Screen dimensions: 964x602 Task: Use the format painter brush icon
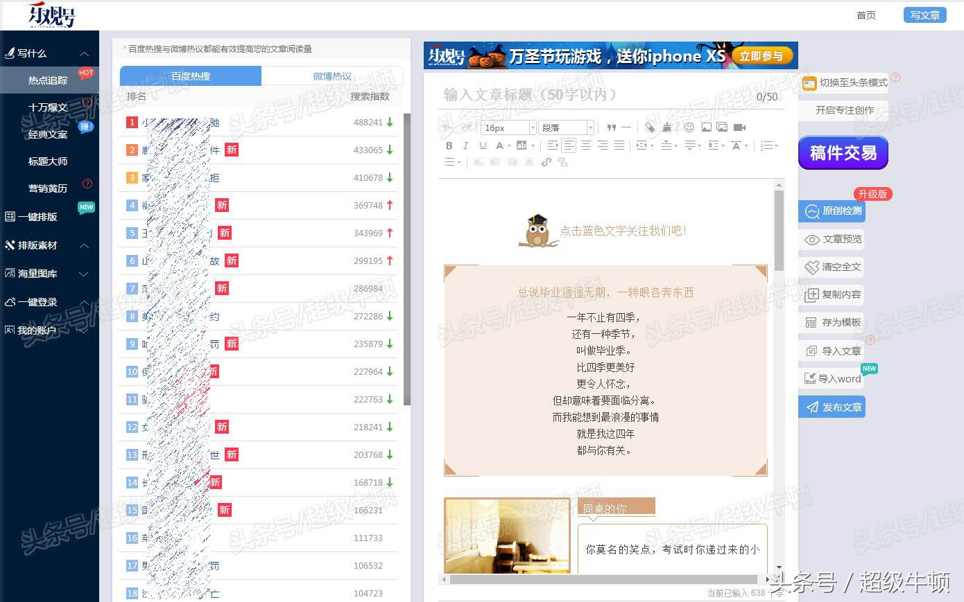tap(666, 127)
